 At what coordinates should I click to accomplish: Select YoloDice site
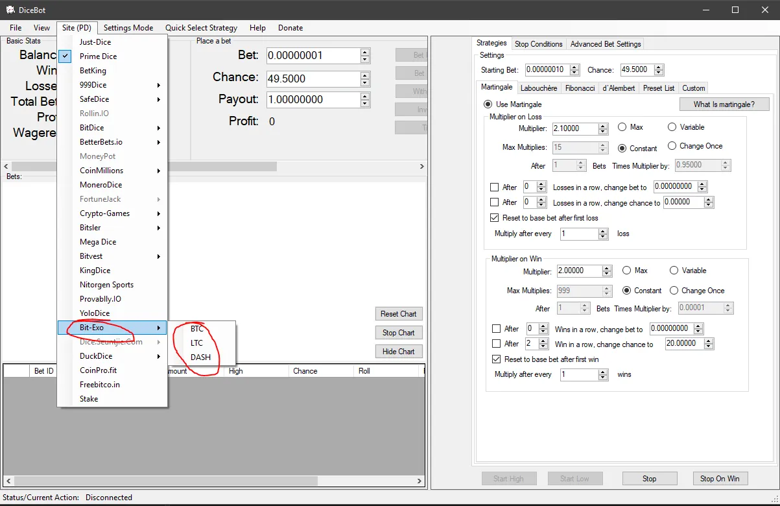point(112,313)
